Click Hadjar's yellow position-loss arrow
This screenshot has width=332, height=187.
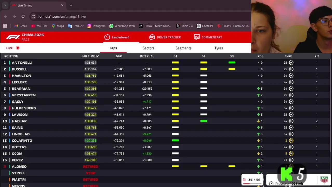(x=258, y=121)
